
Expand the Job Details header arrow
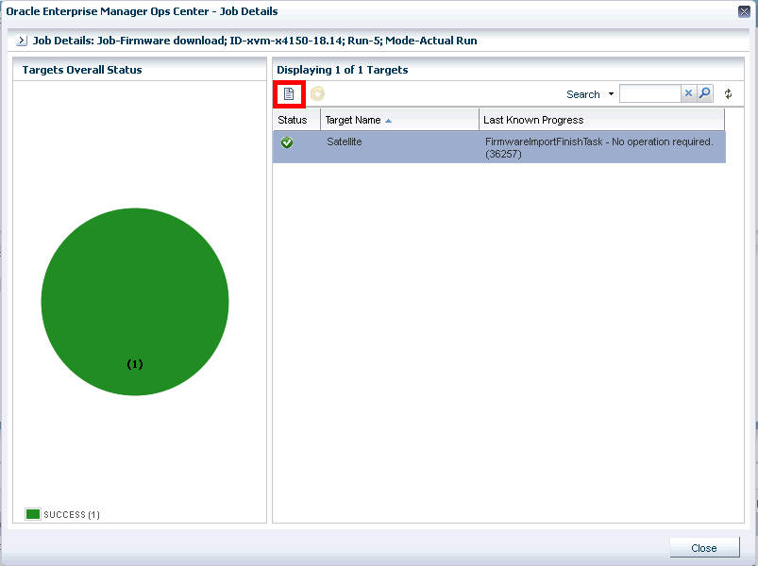(x=22, y=41)
